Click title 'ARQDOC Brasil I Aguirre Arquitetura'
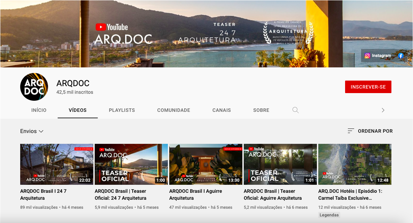 196,195
